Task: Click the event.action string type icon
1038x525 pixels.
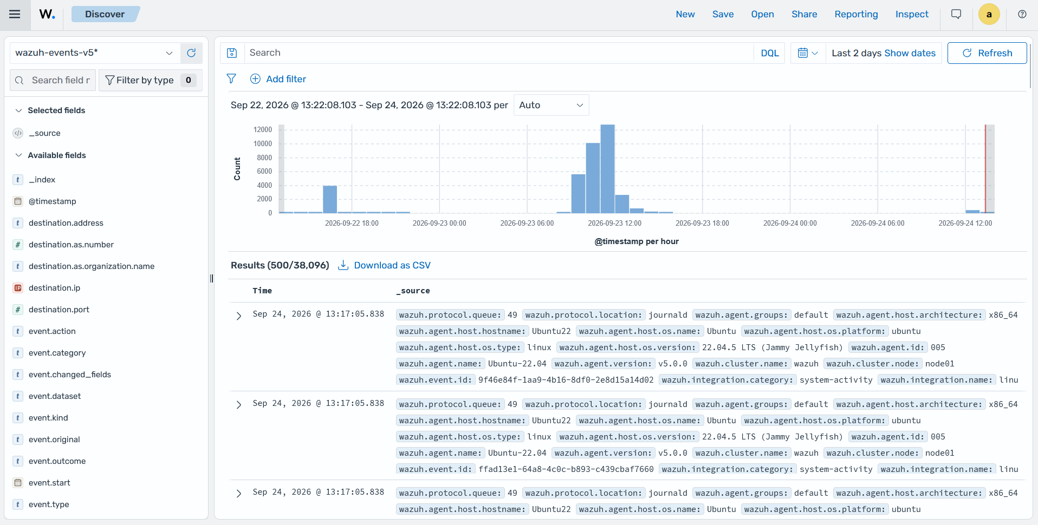Action: pos(18,331)
